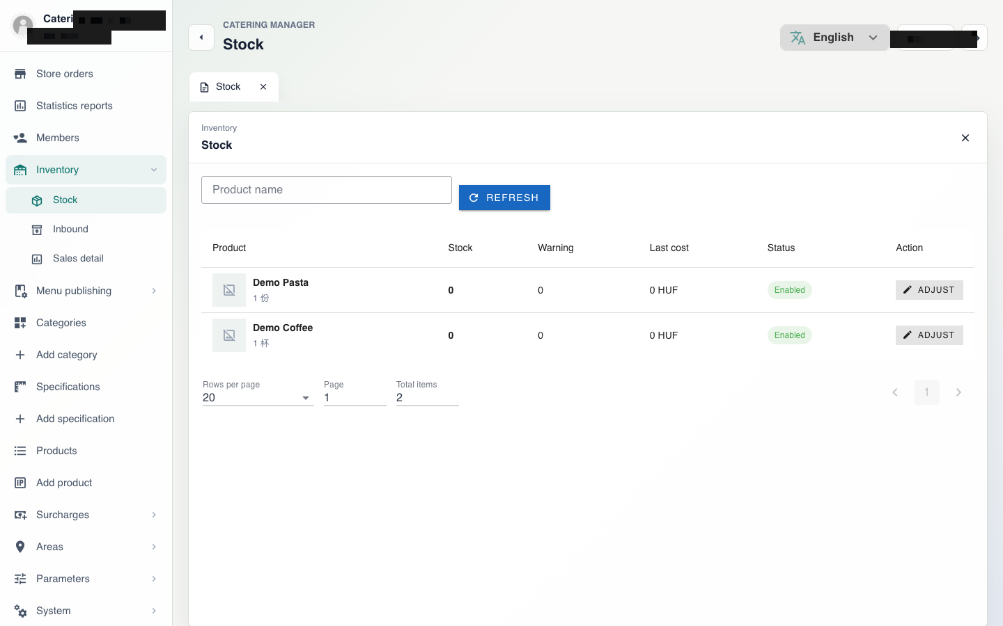Viewport: 1003px width, 626px height.
Task: Click the Members people icon
Action: (x=20, y=138)
